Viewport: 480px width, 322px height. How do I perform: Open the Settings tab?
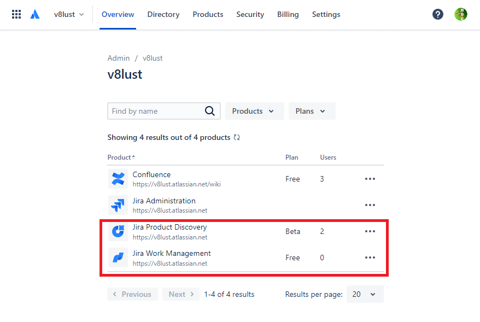coord(326,14)
